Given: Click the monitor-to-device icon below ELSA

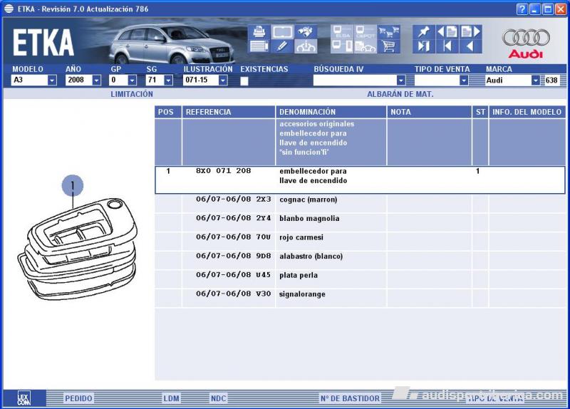Looking at the screenshot, I should [x=342, y=46].
